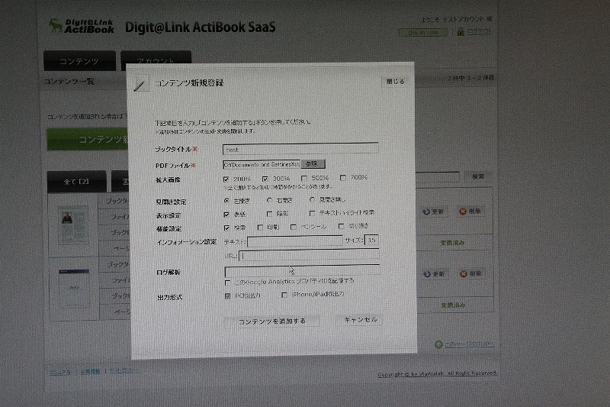Click the green コンテンツ新規 button behind the dialog

[x=88, y=140]
